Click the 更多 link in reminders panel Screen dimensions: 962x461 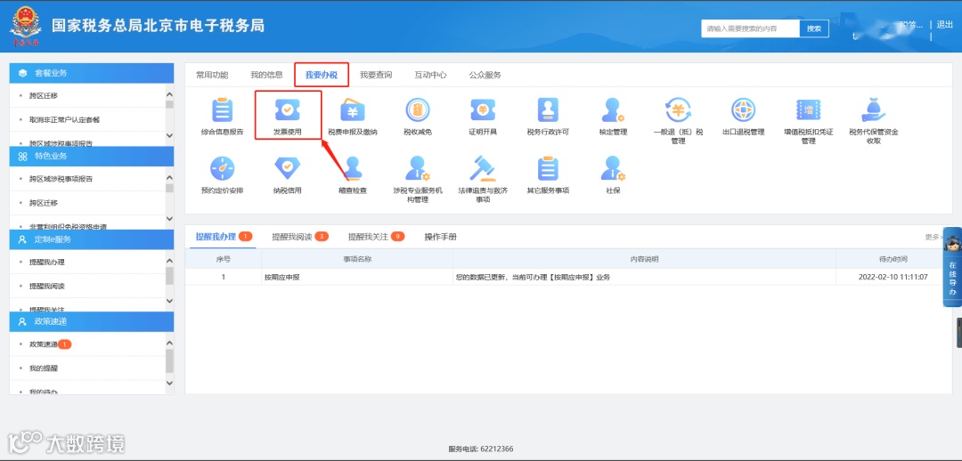[x=933, y=237]
